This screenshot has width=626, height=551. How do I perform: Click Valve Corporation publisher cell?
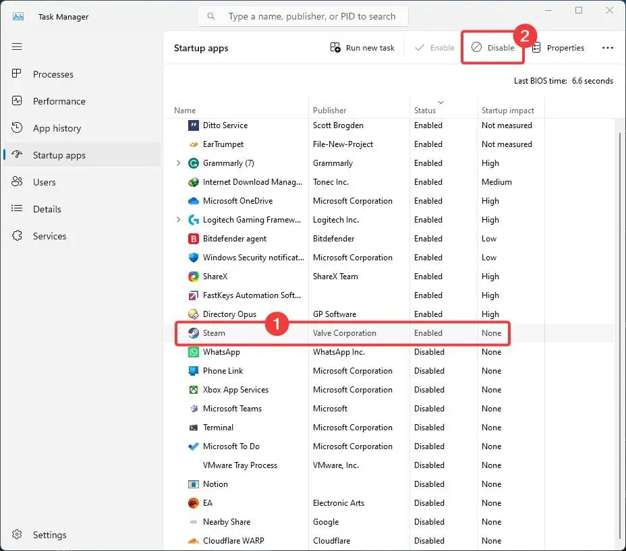coord(345,333)
